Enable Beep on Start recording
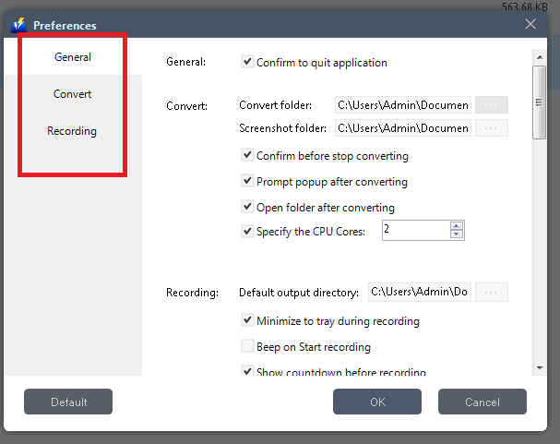The width and height of the screenshot is (560, 444). coord(247,346)
